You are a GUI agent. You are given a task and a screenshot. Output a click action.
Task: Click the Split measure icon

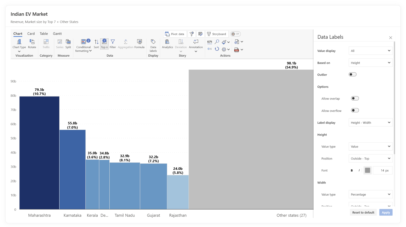[x=68, y=43]
